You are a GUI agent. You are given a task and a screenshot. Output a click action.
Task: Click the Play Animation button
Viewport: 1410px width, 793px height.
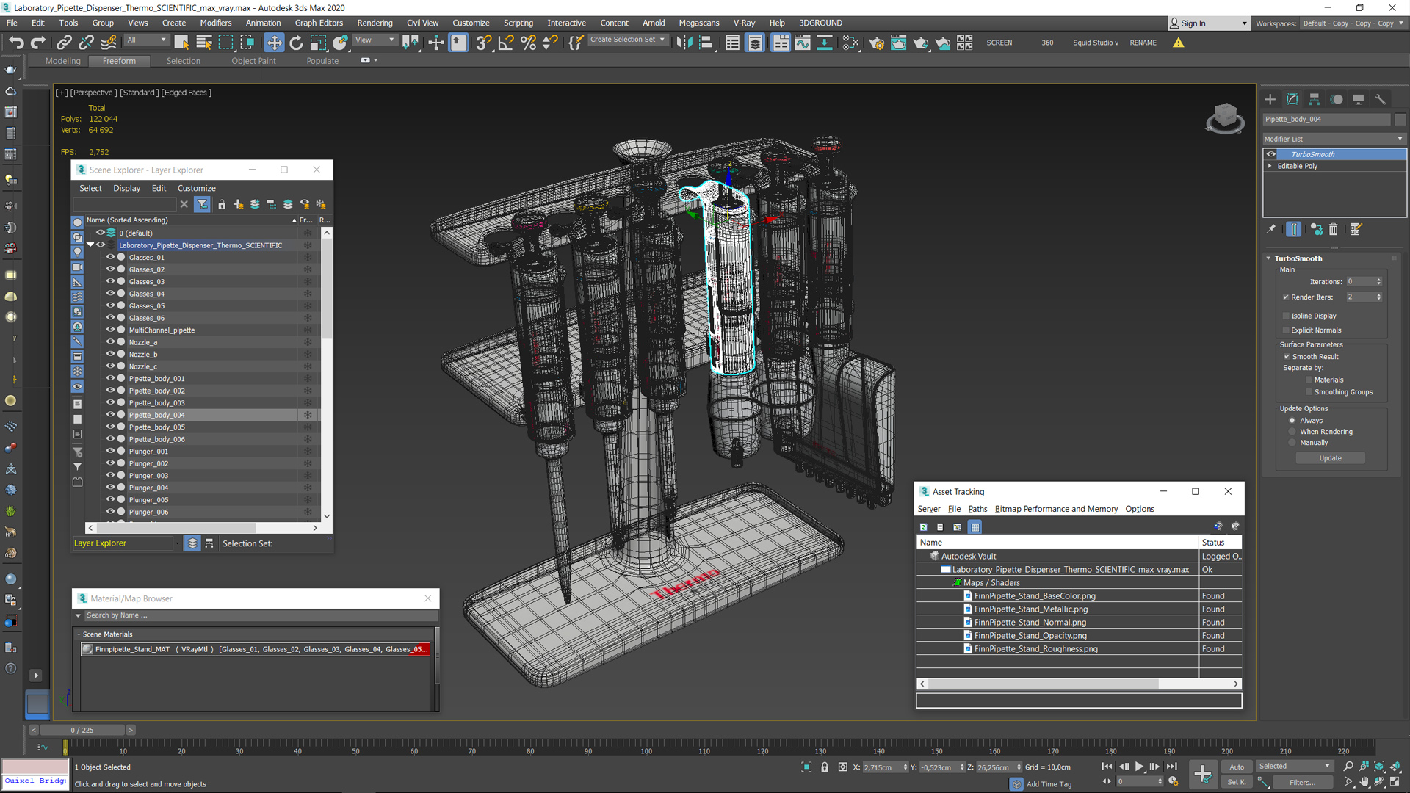pyautogui.click(x=1139, y=767)
